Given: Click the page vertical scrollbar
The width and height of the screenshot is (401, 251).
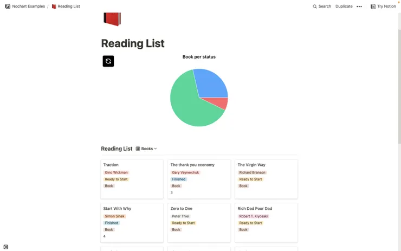Looking at the screenshot, I should pyautogui.click(x=399, y=81).
